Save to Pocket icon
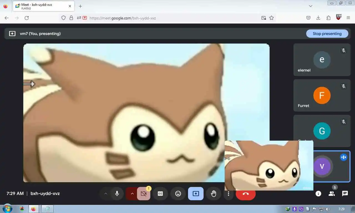This screenshot has height=213, width=355. [x=308, y=18]
